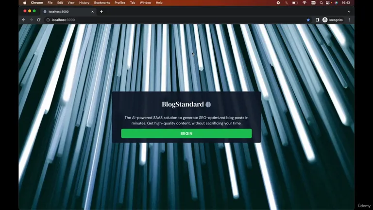Click the BlogStandard heading text
The width and height of the screenshot is (373, 210).
183,105
